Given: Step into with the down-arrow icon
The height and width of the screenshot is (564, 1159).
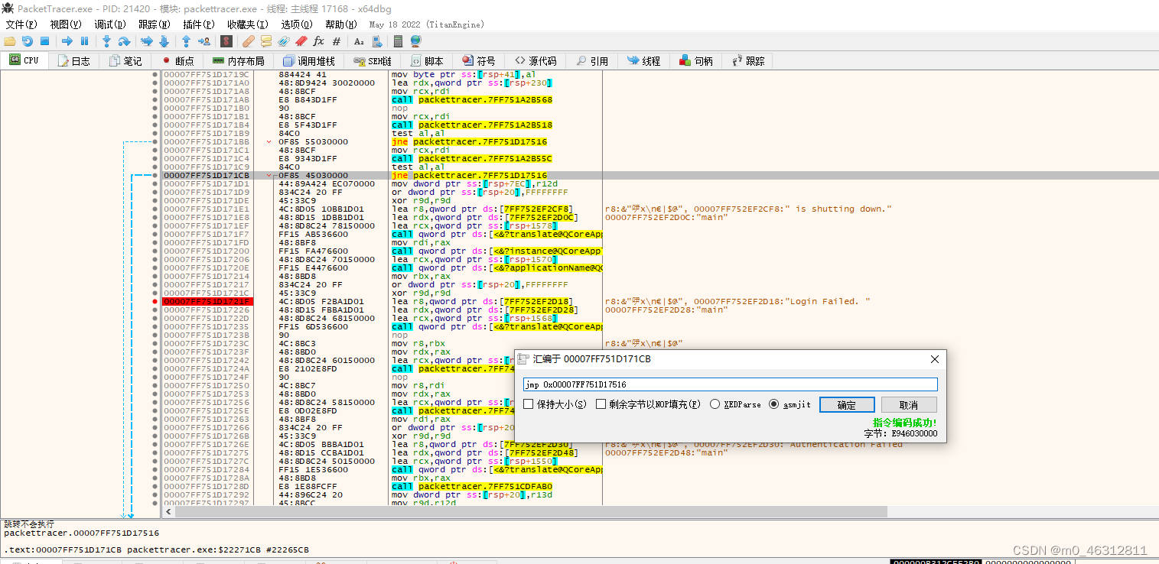Looking at the screenshot, I should [x=107, y=41].
